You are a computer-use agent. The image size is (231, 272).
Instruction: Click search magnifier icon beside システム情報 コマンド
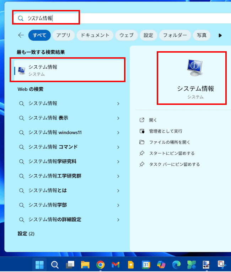[x=22, y=147]
